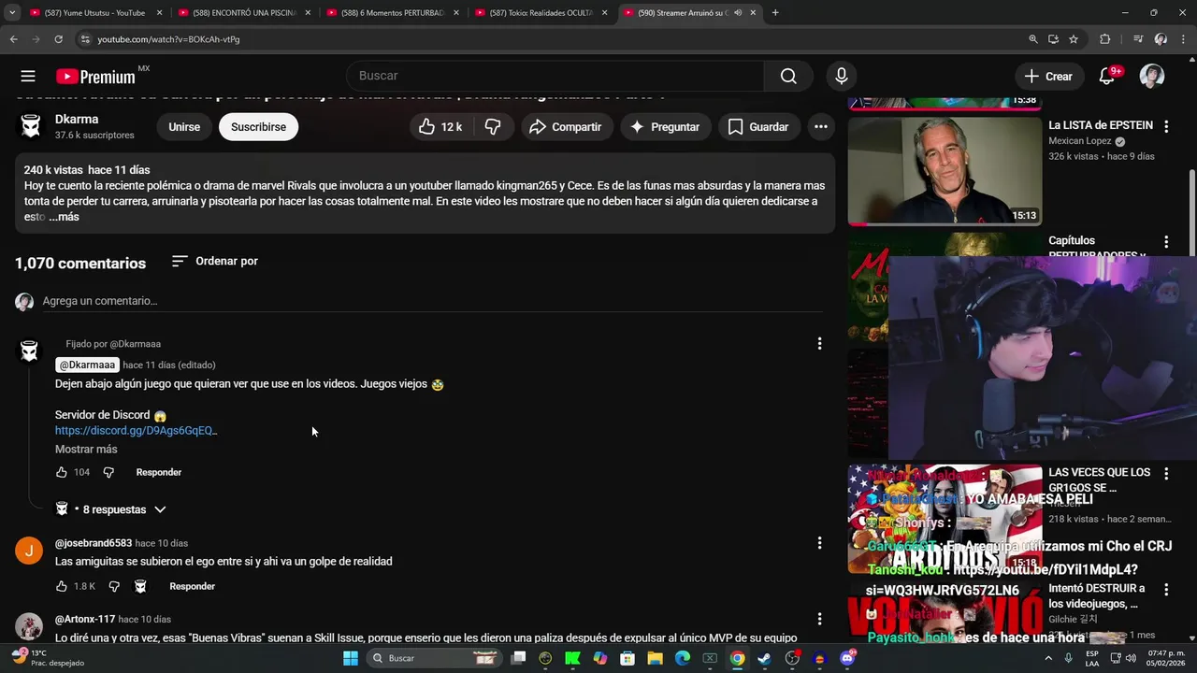Expand the description with ...más
The image size is (1197, 673).
(x=64, y=217)
